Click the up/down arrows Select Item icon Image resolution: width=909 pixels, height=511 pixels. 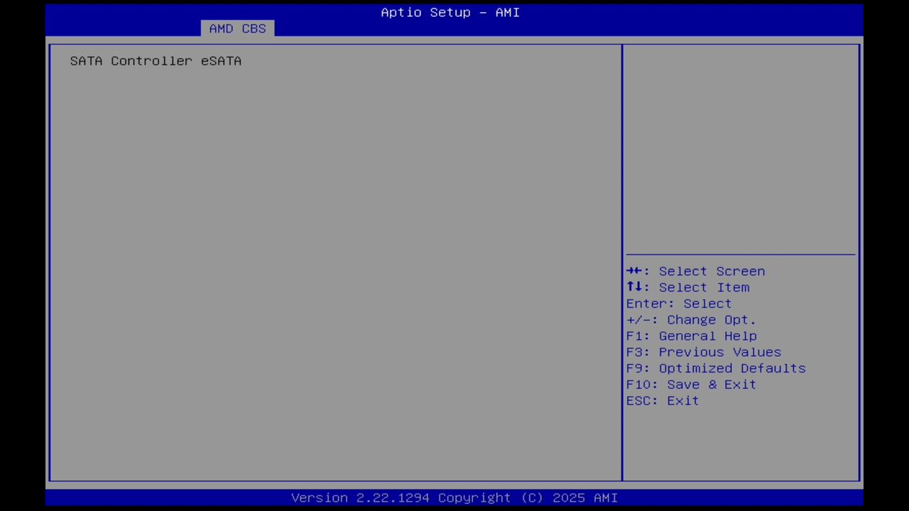pyautogui.click(x=636, y=287)
